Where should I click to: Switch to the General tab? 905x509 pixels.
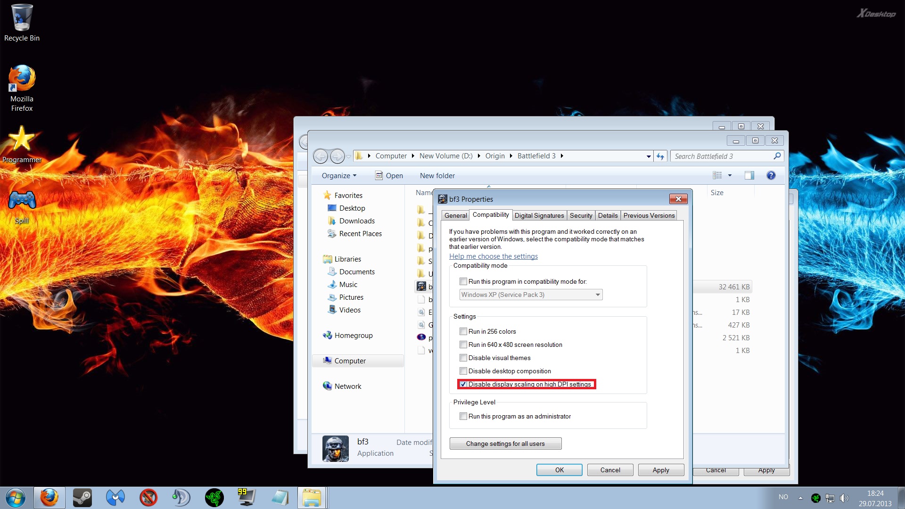click(x=455, y=215)
